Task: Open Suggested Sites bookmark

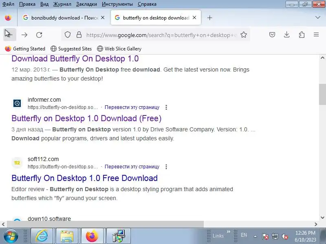Action: [x=71, y=49]
